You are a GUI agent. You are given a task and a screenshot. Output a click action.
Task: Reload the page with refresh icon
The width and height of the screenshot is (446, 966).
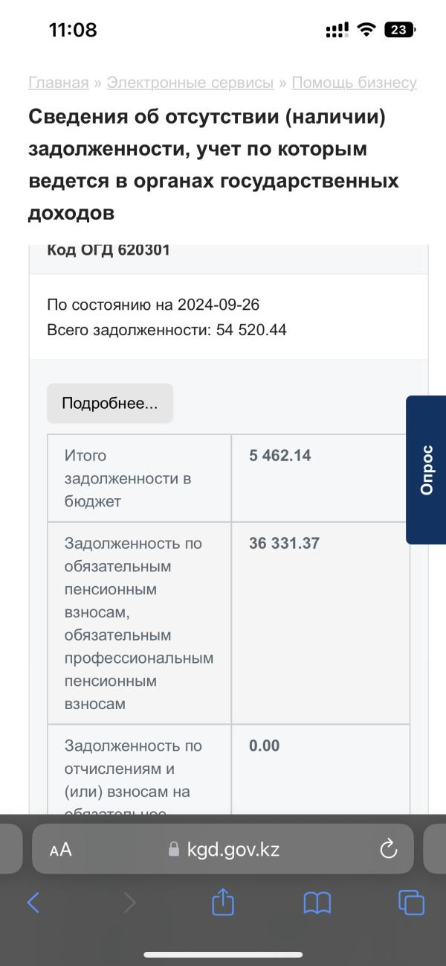(x=389, y=849)
